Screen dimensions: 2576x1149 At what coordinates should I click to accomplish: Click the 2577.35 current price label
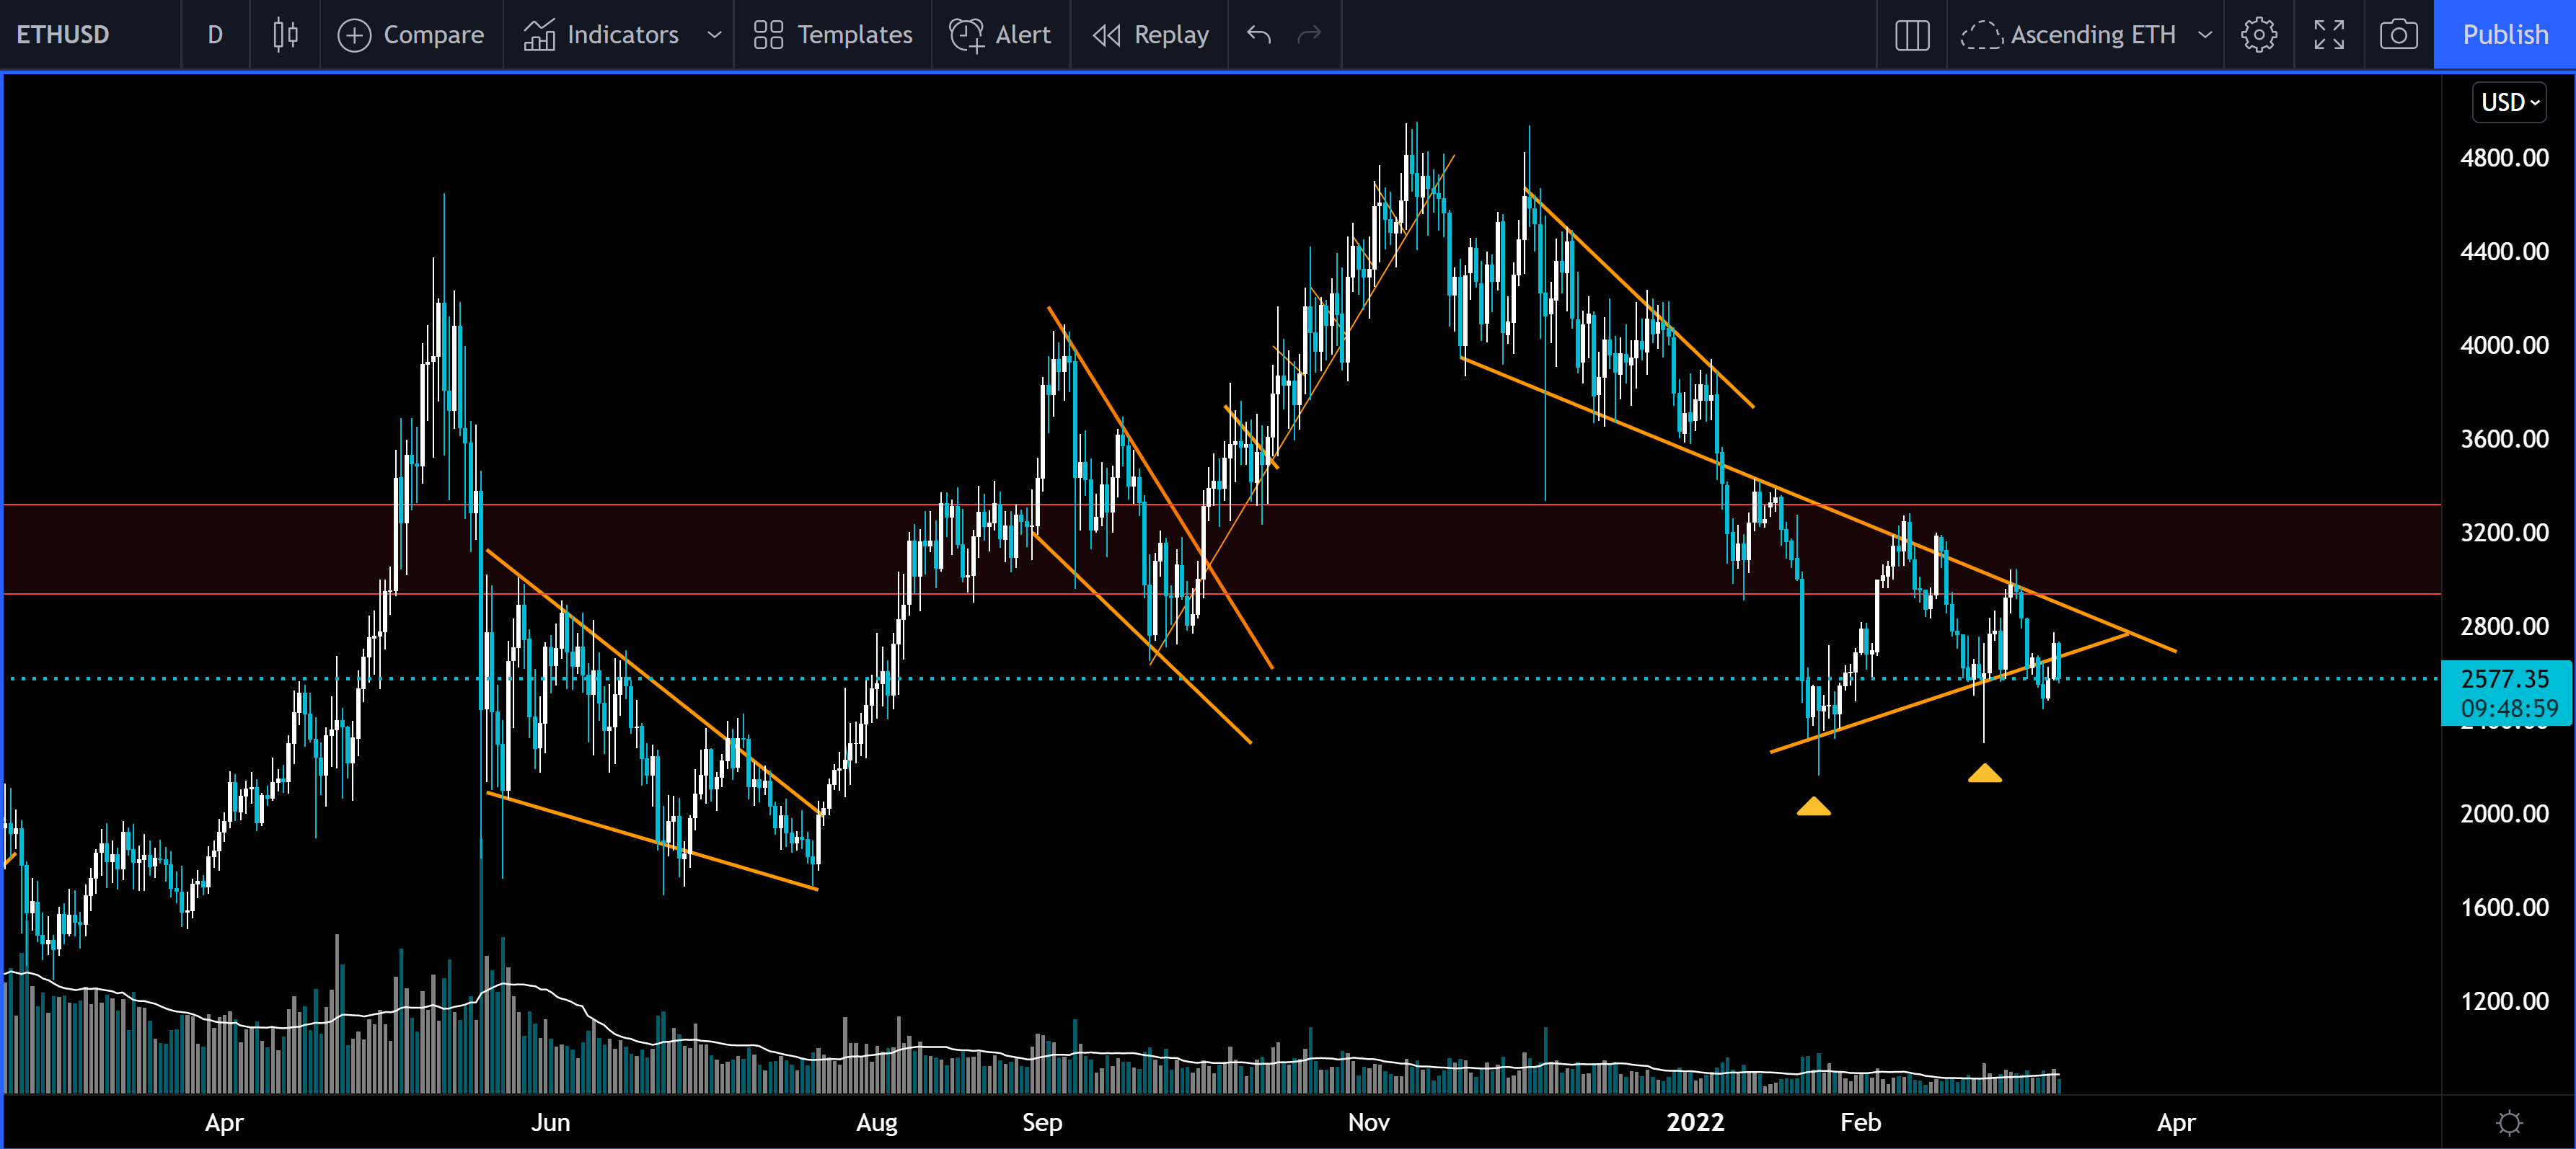2505,680
